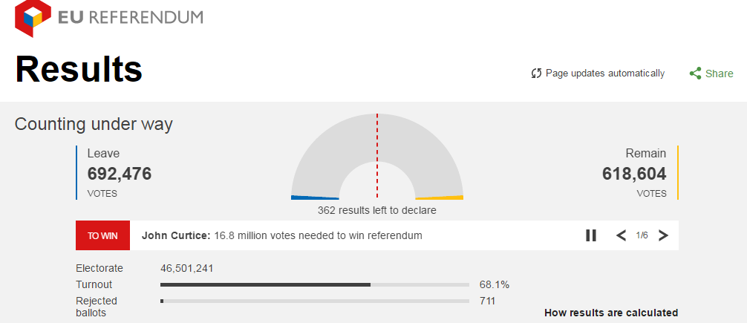Viewport: 747px width, 323px height.
Task: Click the Page updates automatically text
Action: pos(605,74)
